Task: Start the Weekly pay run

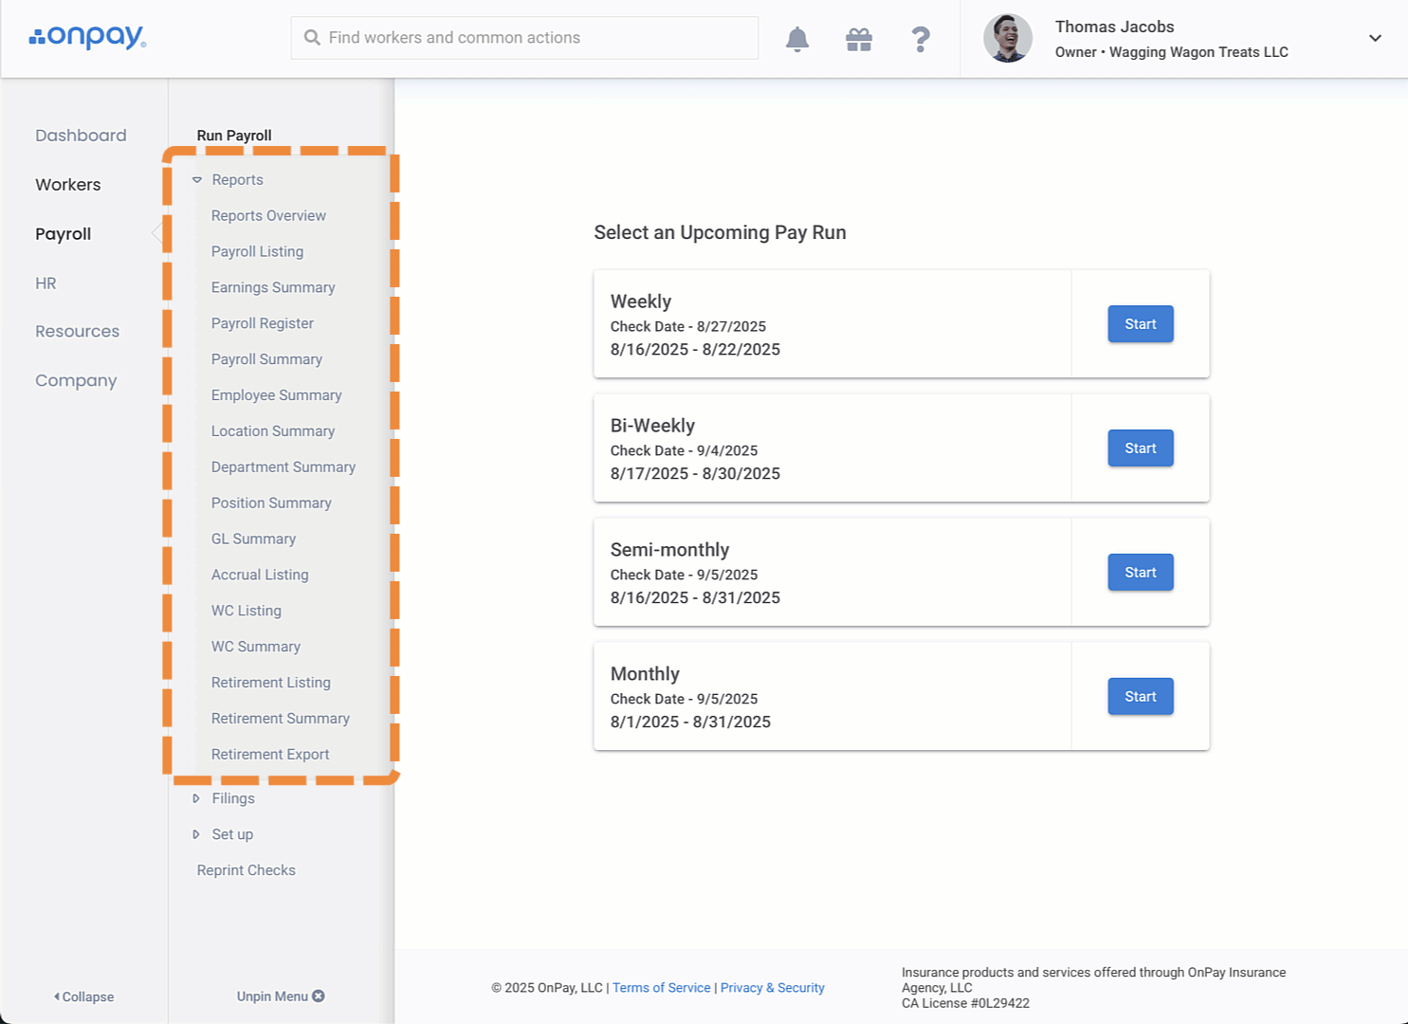Action: point(1140,324)
